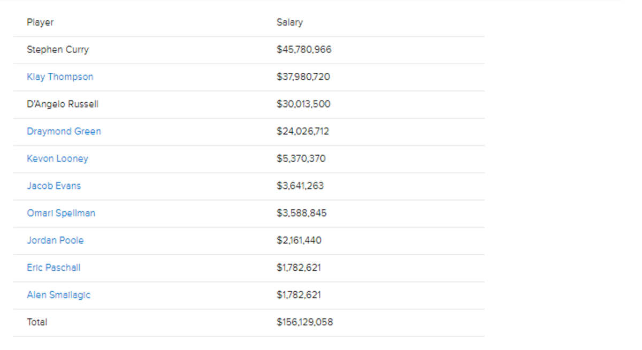Select the $5,370,370 salary value

tap(301, 159)
